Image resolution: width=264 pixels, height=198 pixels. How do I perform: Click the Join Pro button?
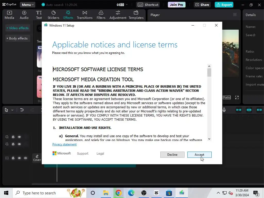coord(176,5)
